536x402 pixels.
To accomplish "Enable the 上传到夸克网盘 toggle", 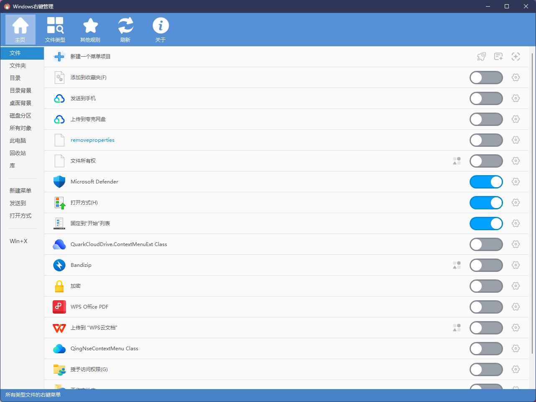I will 486,119.
